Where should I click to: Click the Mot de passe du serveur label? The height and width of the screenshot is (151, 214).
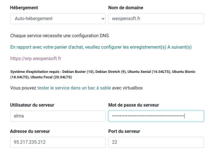coord(134,105)
